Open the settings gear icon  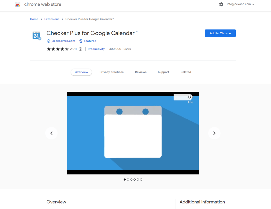[x=221, y=4]
